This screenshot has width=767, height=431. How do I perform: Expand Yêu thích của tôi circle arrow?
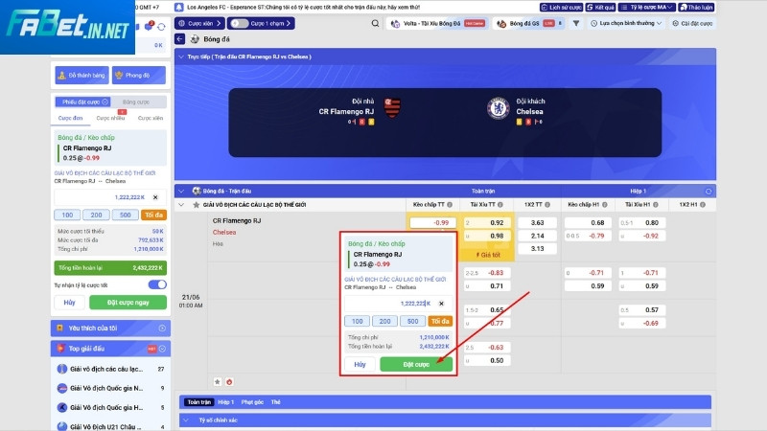pos(162,329)
